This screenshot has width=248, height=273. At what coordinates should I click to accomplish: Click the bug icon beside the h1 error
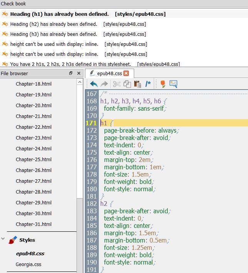point(5,14)
